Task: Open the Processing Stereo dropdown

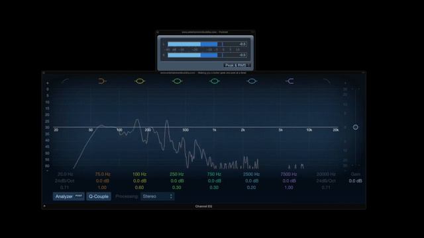Action: 158,196
